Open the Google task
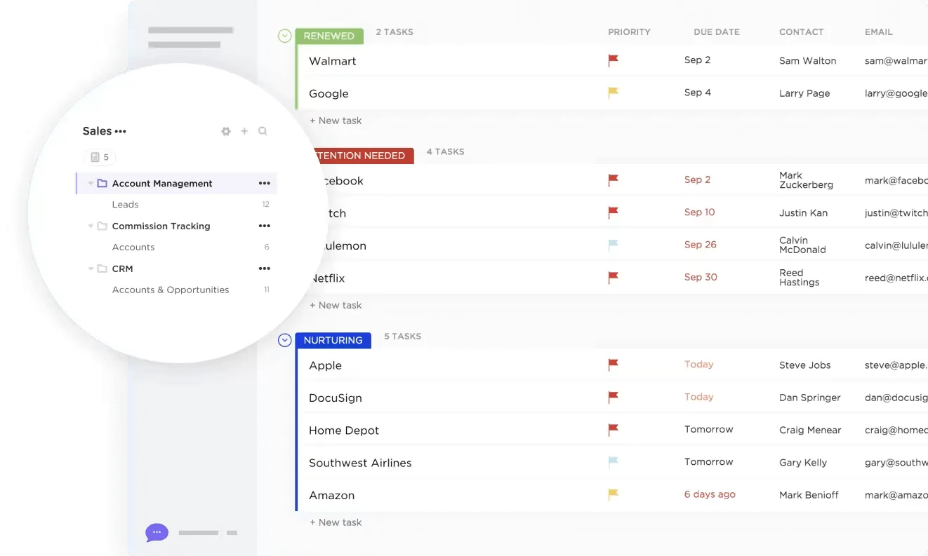 coord(329,93)
